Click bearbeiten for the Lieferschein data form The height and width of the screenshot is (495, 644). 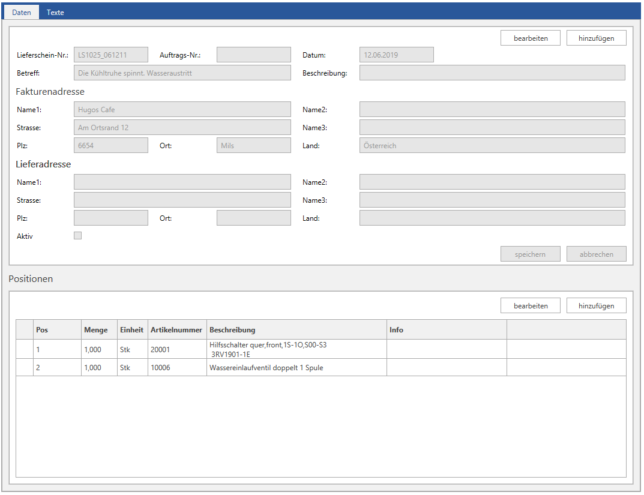click(x=530, y=38)
